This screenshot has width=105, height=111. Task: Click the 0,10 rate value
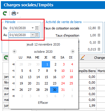[93, 42]
